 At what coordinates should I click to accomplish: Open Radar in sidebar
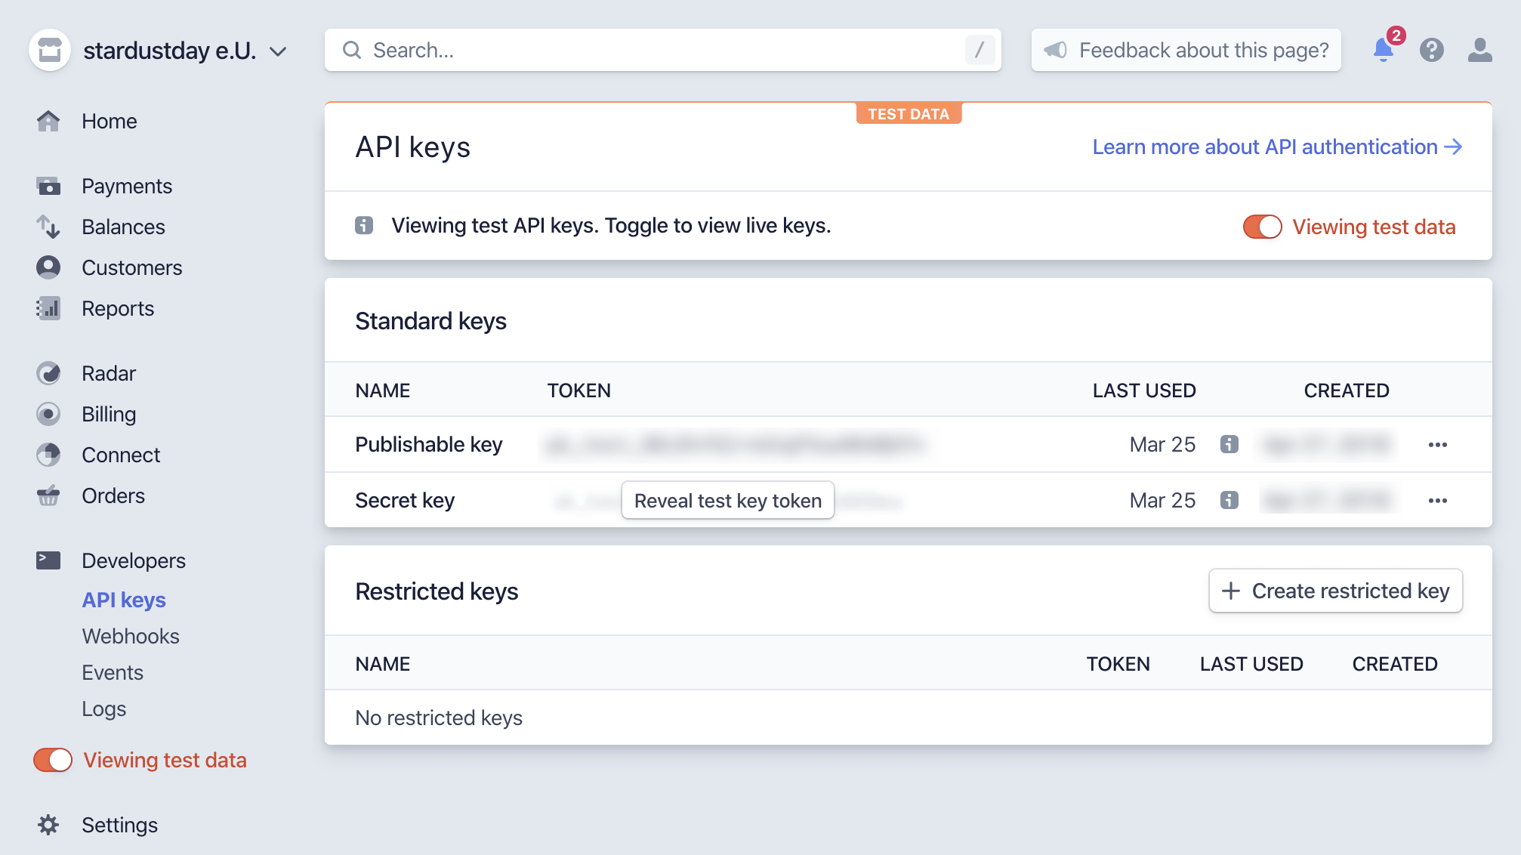coord(109,373)
